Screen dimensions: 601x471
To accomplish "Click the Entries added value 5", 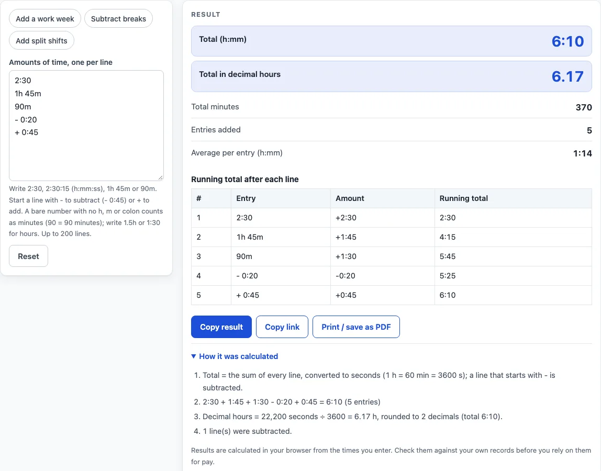I will pos(589,130).
